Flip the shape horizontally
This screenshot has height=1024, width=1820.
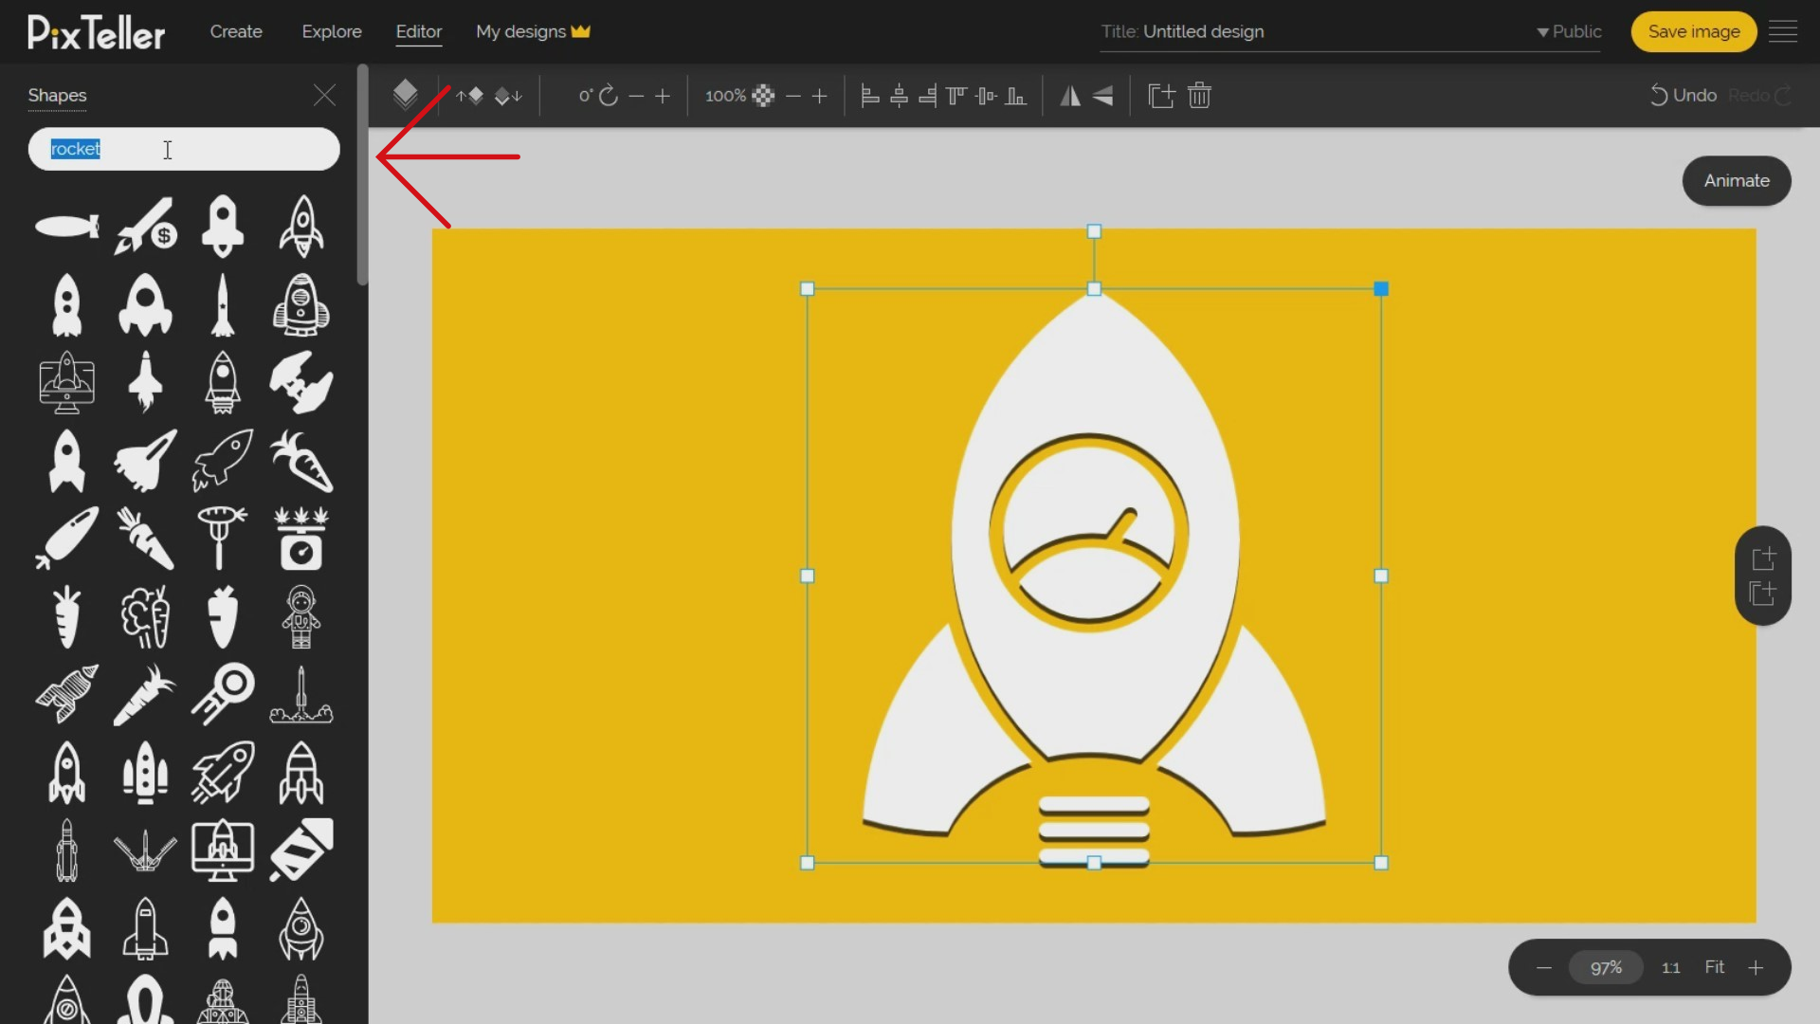[1070, 96]
